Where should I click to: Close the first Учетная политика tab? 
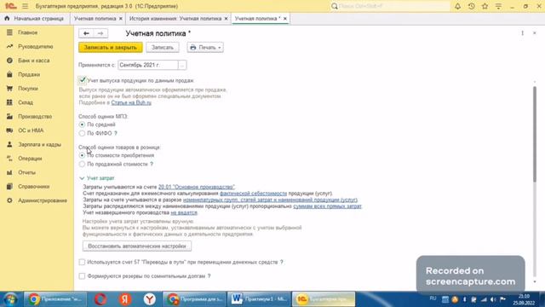click(121, 19)
